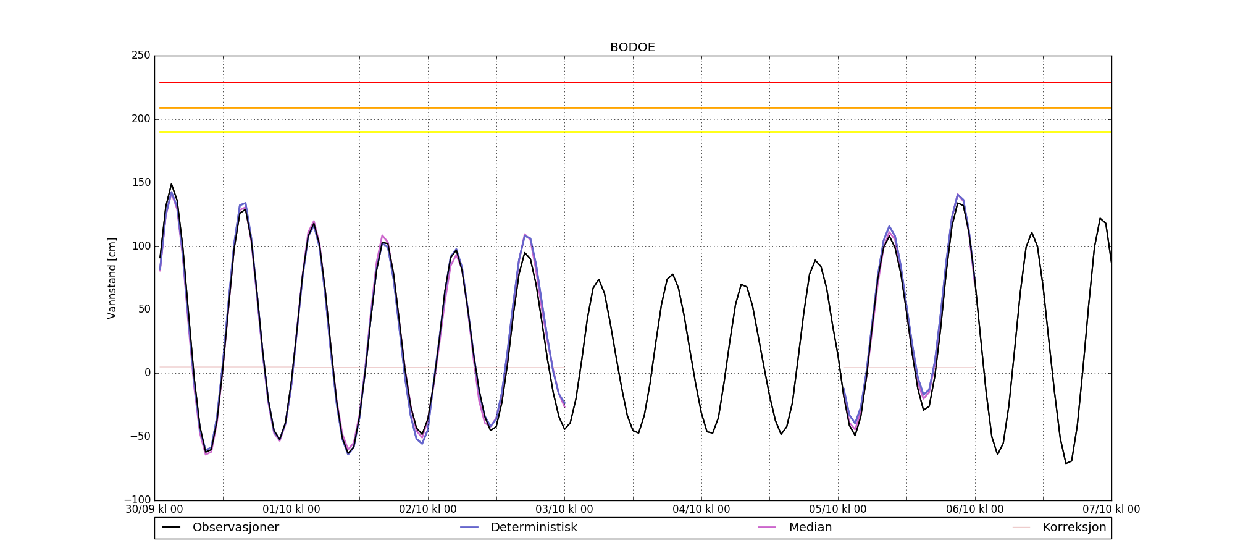Click the 250 y-axis tick label
The width and height of the screenshot is (1235, 556).
pyautogui.click(x=141, y=56)
